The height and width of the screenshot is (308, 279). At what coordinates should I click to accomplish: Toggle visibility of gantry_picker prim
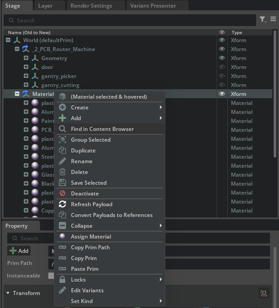[221, 76]
